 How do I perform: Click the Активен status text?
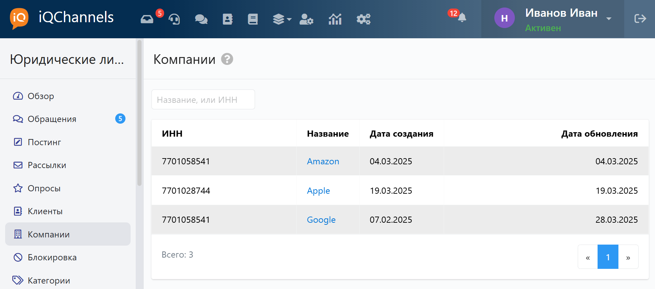[543, 28]
